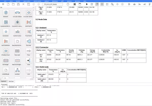Click the new document toolbar icon

coord(8,4)
